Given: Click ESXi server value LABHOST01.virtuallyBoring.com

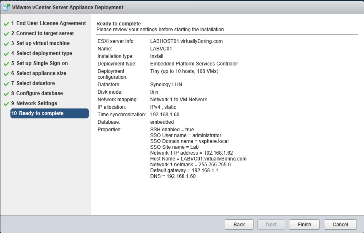Looking at the screenshot, I should (186, 41).
